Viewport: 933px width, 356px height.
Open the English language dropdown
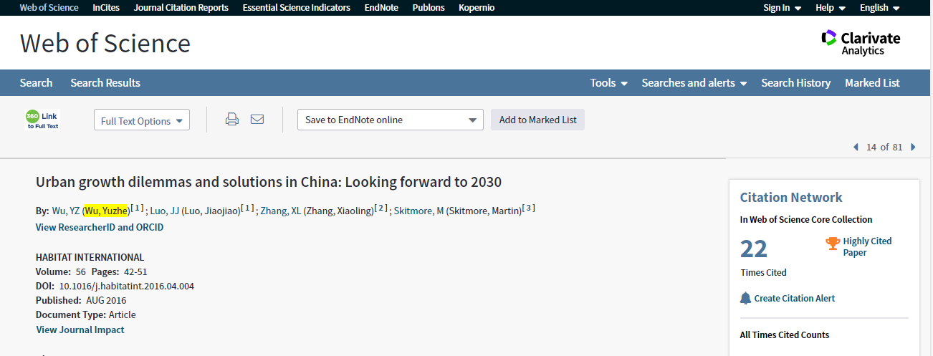(880, 8)
